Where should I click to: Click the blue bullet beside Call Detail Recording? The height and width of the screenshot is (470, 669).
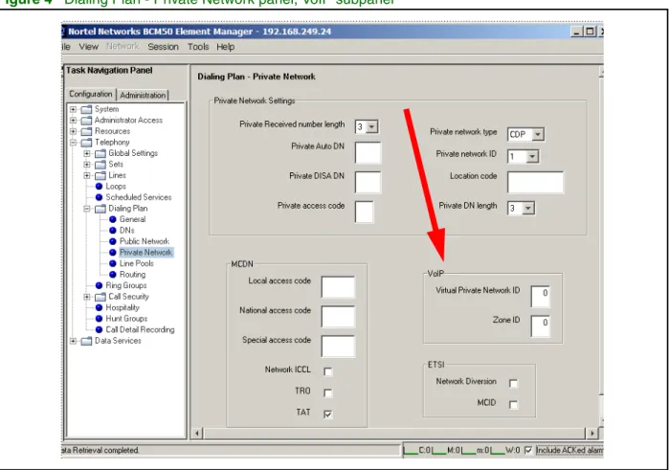coord(99,329)
